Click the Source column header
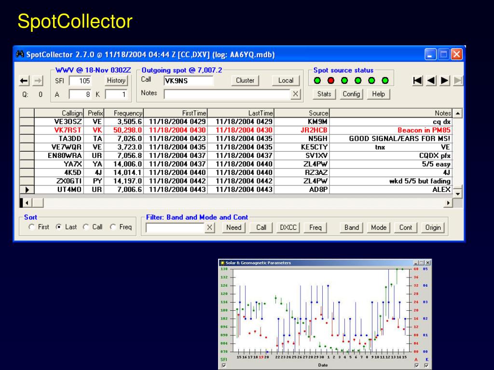This screenshot has width=494, height=370. click(x=302, y=113)
